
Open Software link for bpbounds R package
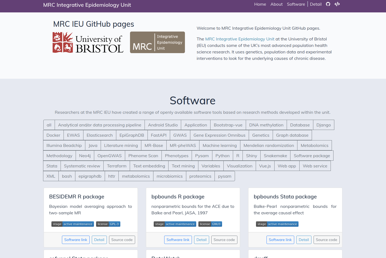pos(178,240)
